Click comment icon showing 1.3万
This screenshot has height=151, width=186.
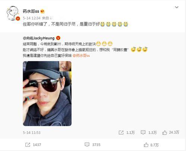(x=143, y=132)
